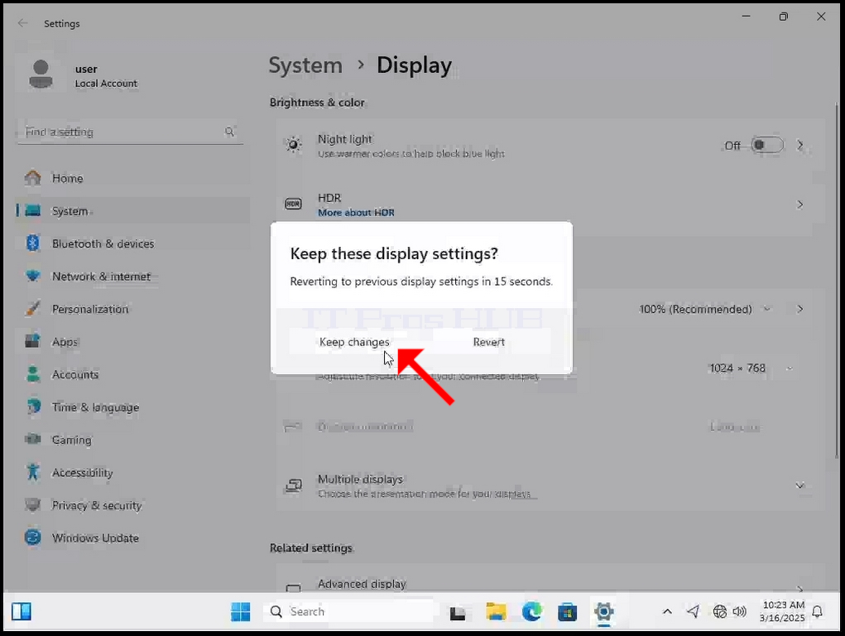Open the clock showing 10:23 AM
This screenshot has height=636, width=845.
(x=782, y=611)
